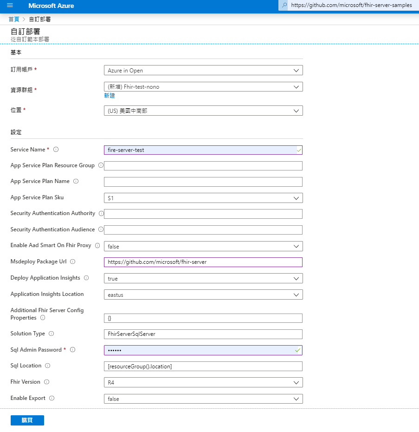The width and height of the screenshot is (419, 432).
Task: Click the Security Authentication Authority field
Action: (x=203, y=214)
